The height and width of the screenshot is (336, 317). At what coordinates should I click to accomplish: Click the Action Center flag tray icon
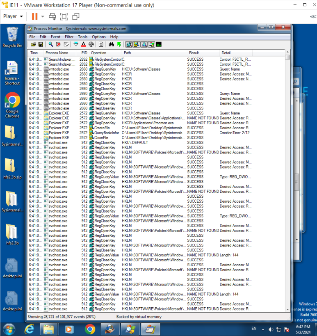[287, 329]
